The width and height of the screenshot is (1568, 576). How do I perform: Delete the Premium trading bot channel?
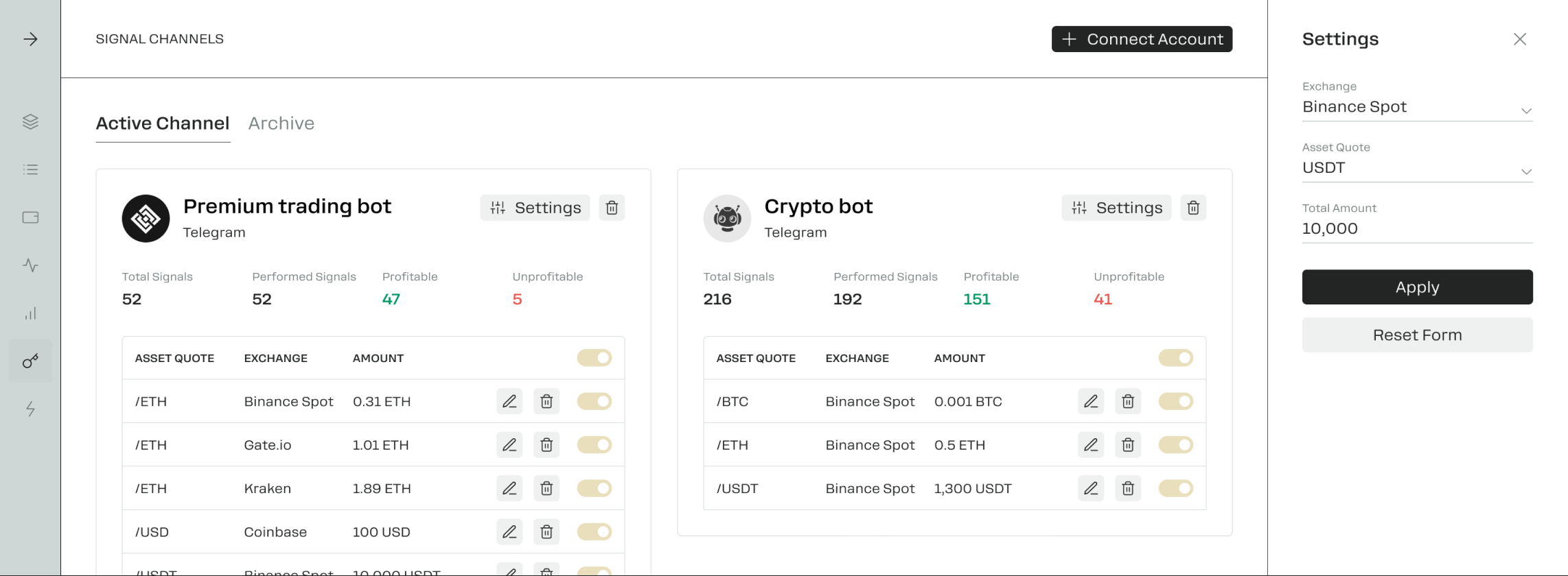pyautogui.click(x=612, y=208)
